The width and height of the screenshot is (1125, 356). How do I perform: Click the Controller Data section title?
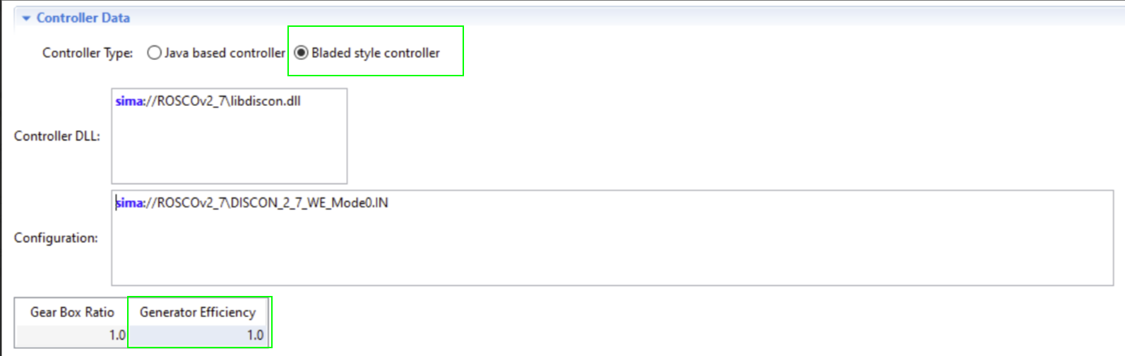[83, 18]
